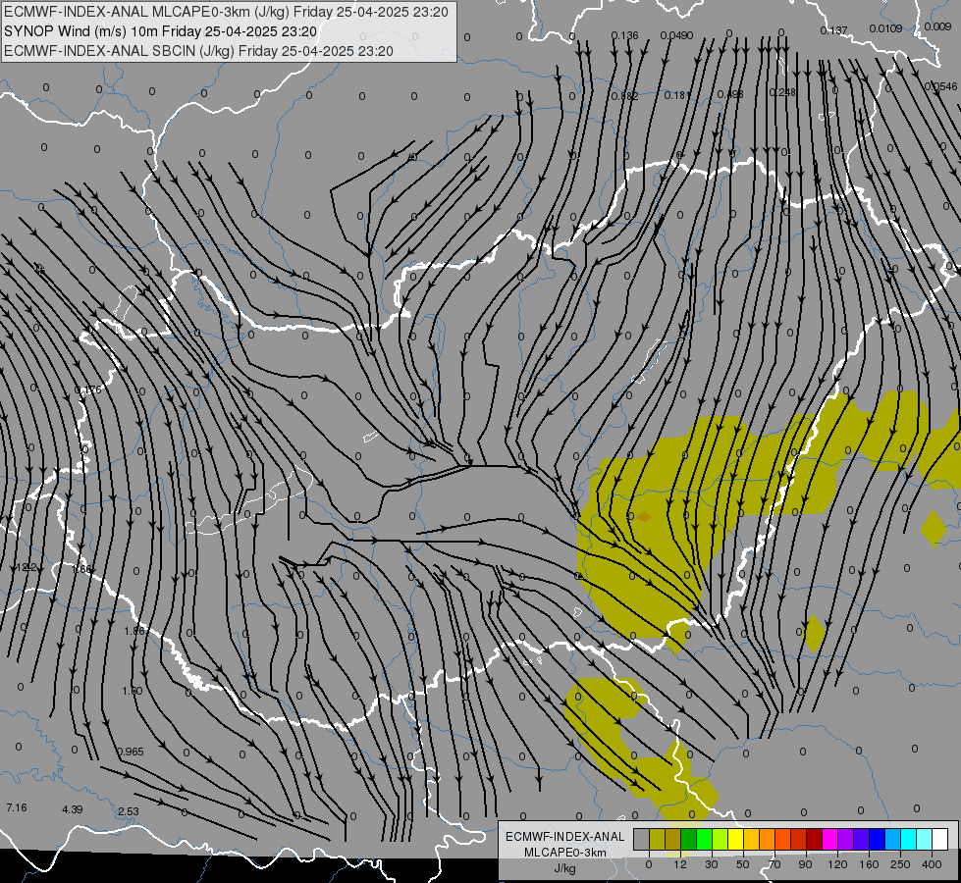Click the olive swatch in the legend
Viewport: 961px width, 883px height.
657,839
